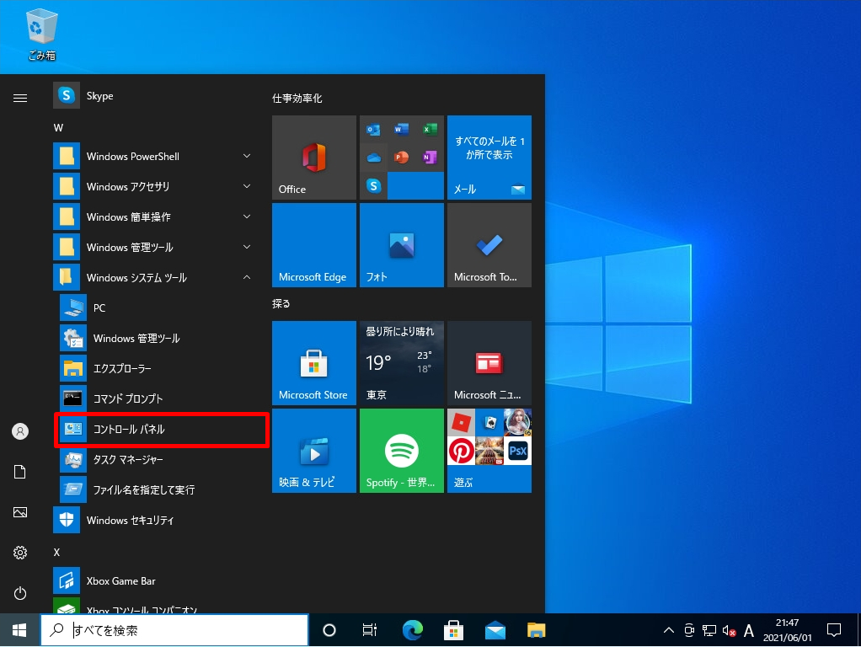This screenshot has width=861, height=647.
Task: Open the PC shortcut
Action: 158,308
